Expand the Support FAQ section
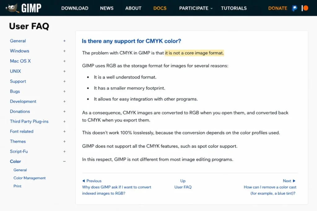Screen dimensions: 317x211 pyautogui.click(x=64, y=81)
